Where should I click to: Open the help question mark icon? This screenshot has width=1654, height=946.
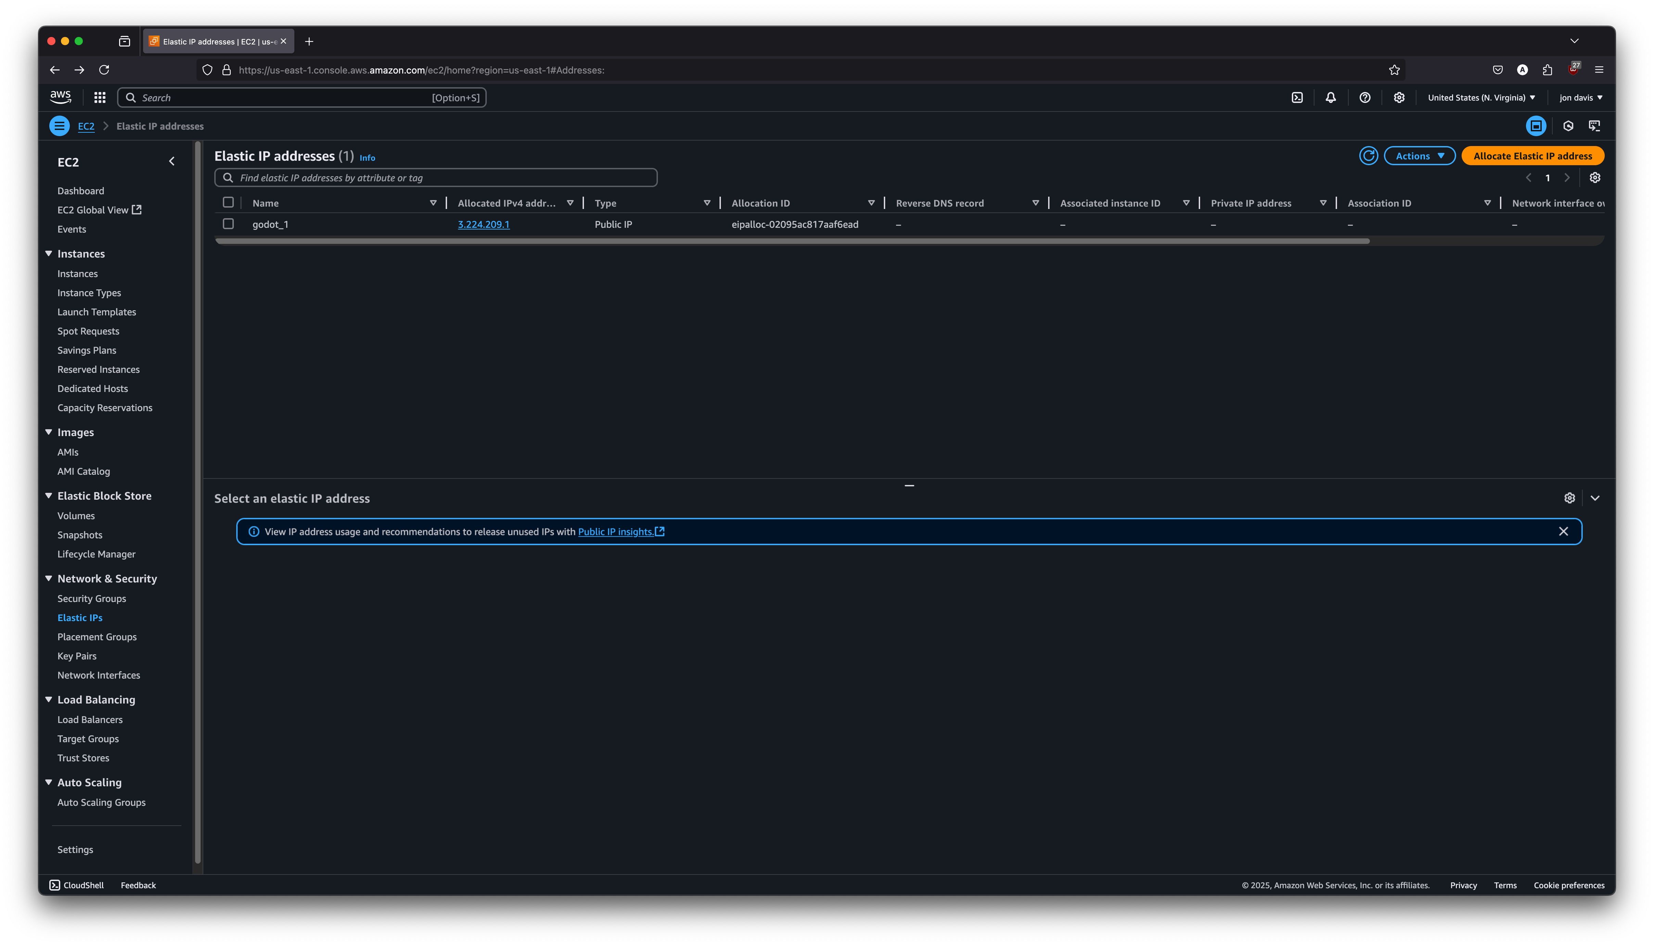point(1365,97)
